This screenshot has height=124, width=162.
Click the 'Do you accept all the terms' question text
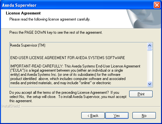pyautogui.click(x=68, y=97)
